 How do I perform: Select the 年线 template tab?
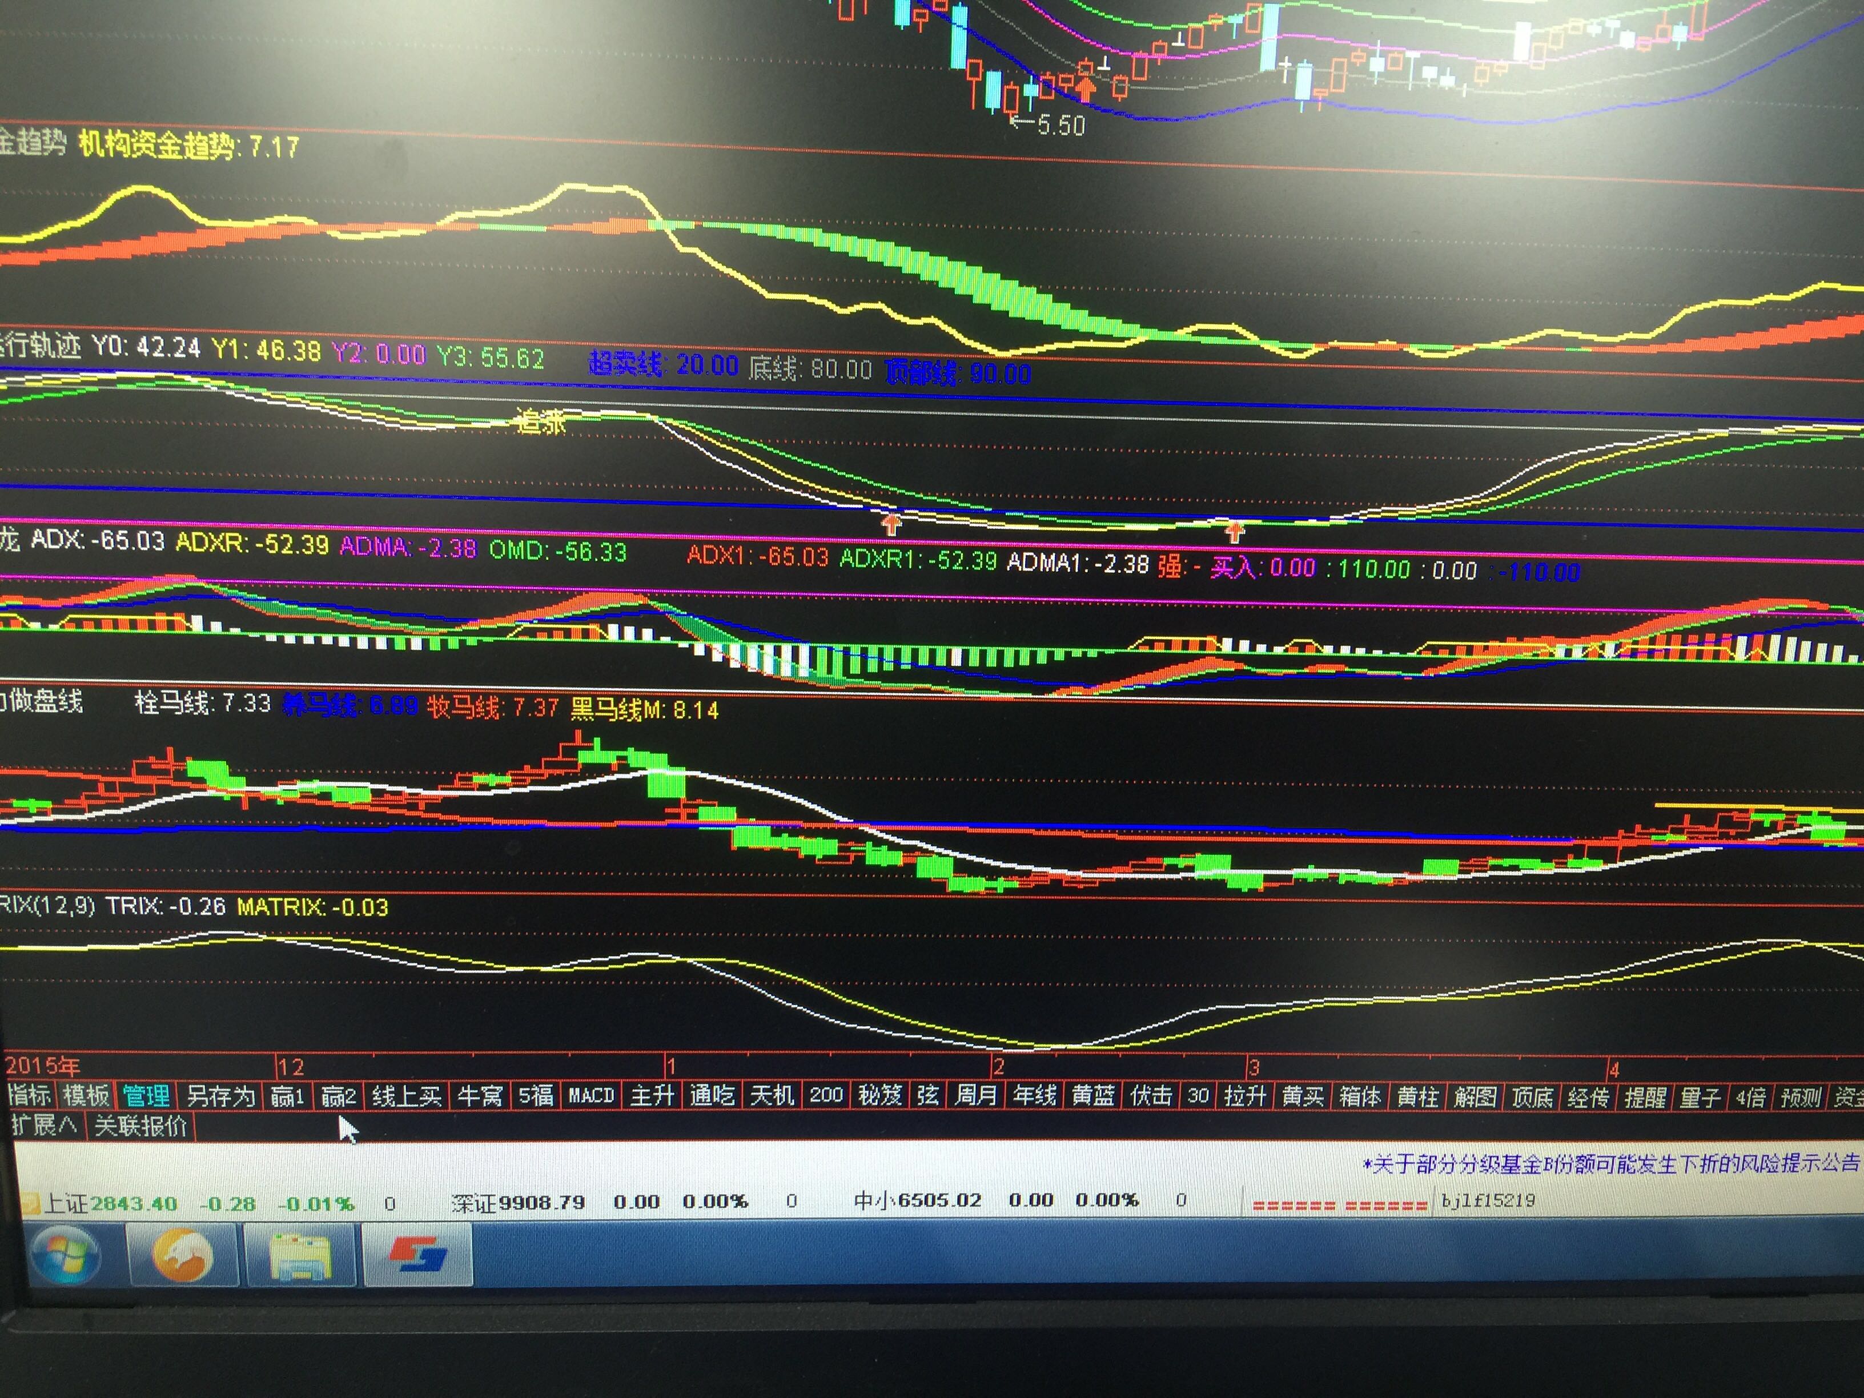click(x=1035, y=1095)
